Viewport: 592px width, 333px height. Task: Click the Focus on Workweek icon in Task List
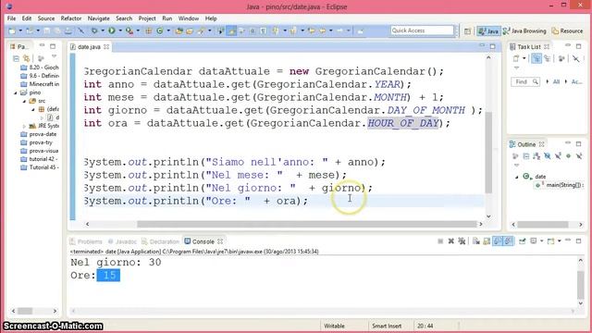(561, 58)
